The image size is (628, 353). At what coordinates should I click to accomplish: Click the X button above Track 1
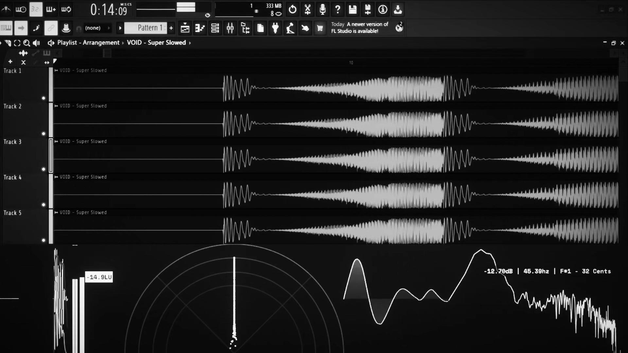point(23,62)
